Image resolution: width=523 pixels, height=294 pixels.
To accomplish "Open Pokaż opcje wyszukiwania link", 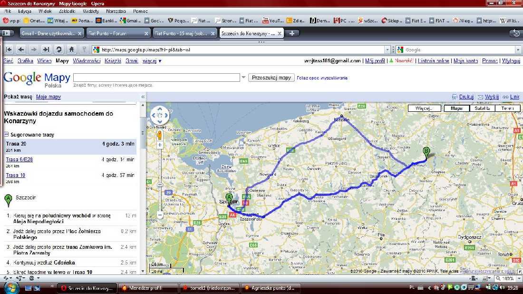I will [322, 78].
